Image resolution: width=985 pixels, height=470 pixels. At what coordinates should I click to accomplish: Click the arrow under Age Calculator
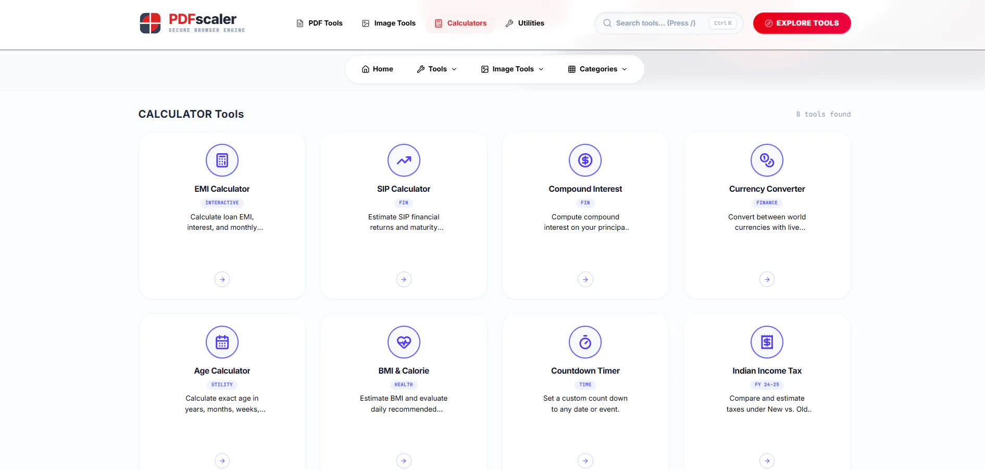click(222, 461)
